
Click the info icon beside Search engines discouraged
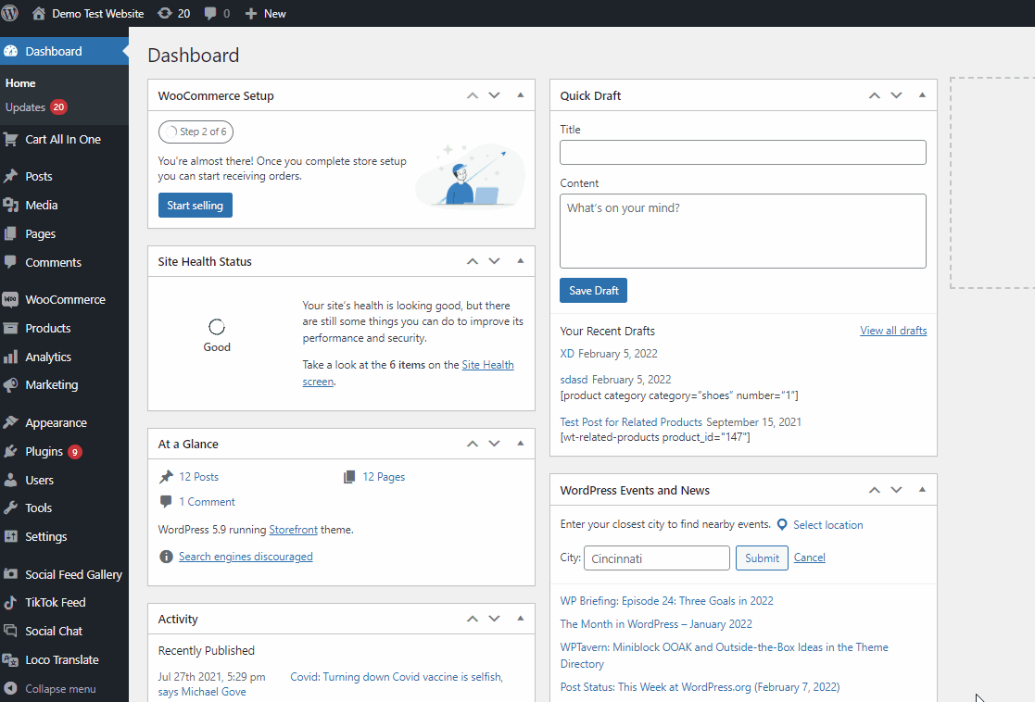coord(167,557)
